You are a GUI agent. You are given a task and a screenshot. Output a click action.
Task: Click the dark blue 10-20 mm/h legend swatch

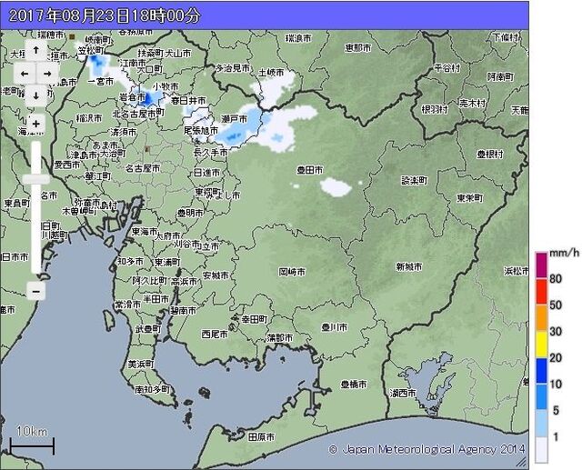(x=541, y=370)
